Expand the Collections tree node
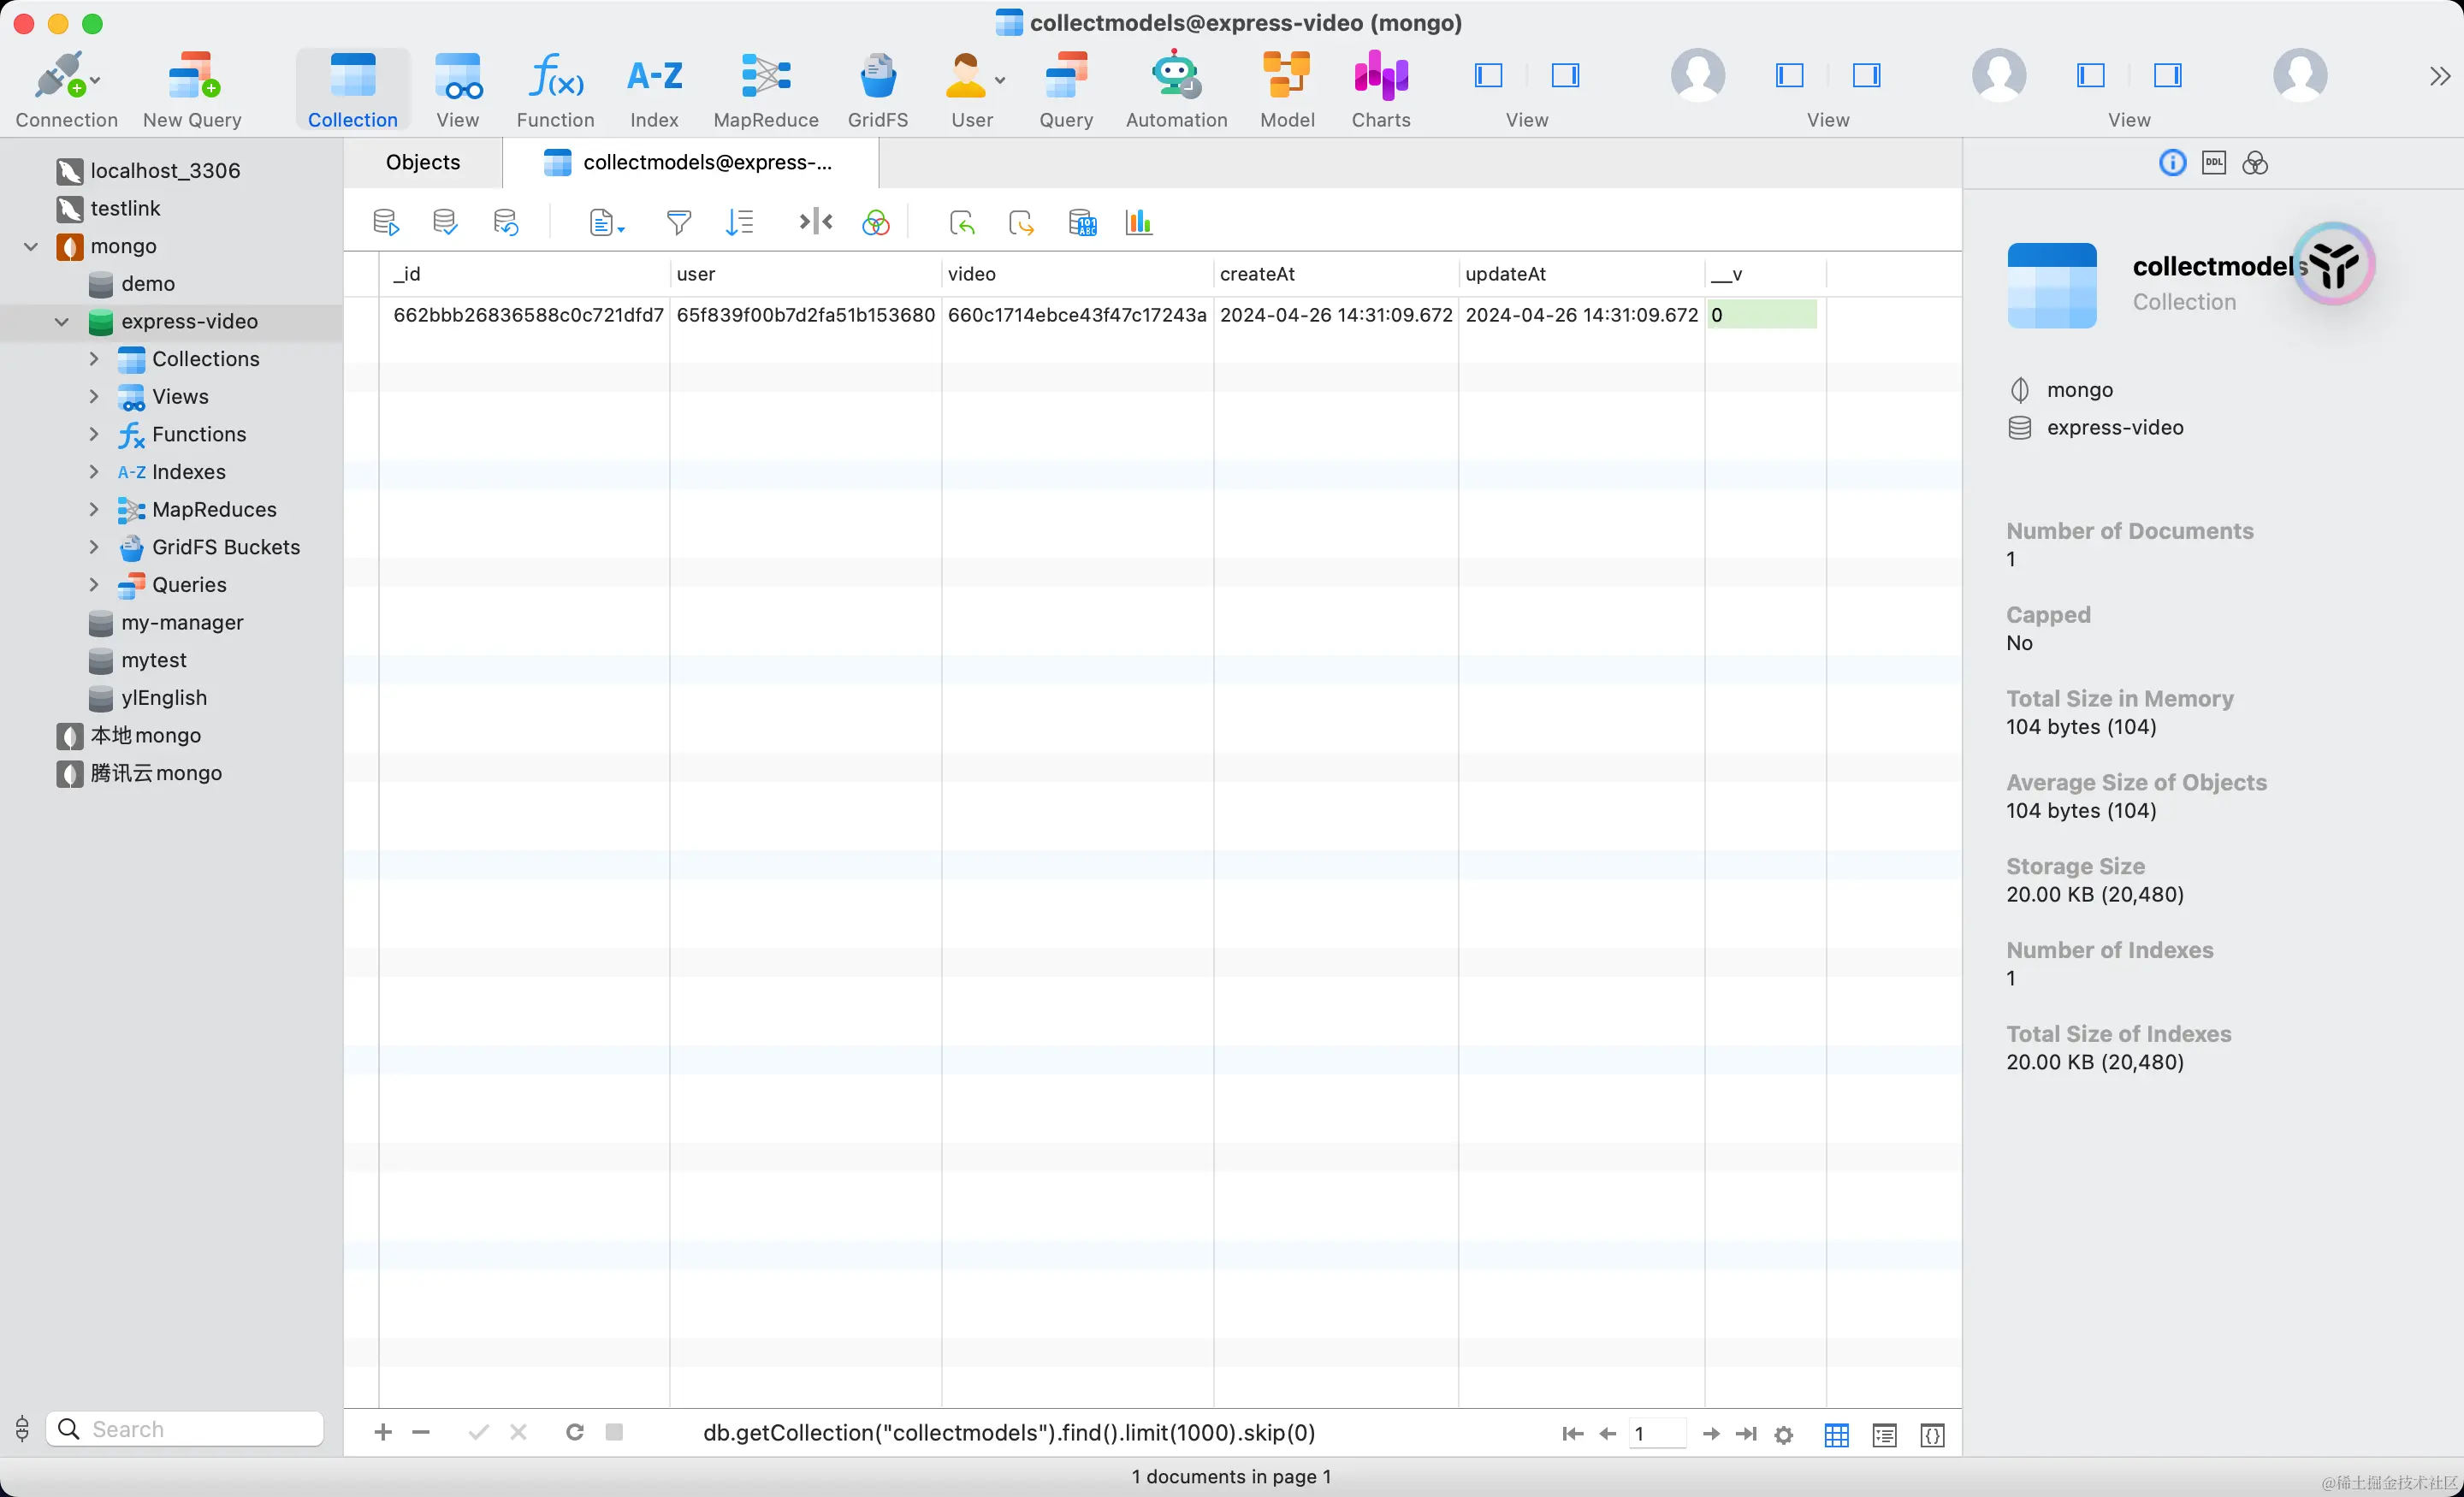The image size is (2464, 1497). tap(94, 359)
